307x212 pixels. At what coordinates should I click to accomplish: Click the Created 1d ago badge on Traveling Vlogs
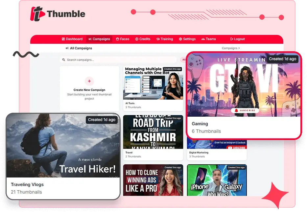tap(102, 120)
